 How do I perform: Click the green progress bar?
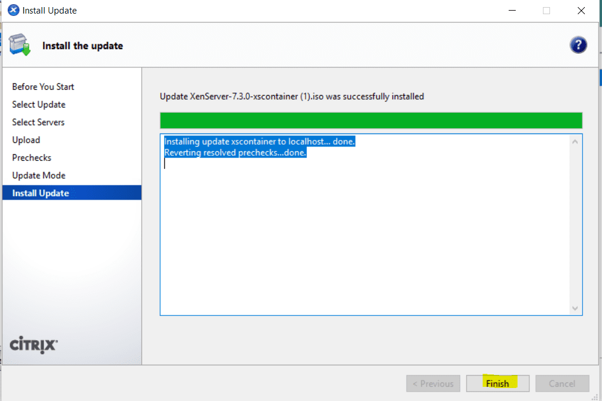pos(370,120)
